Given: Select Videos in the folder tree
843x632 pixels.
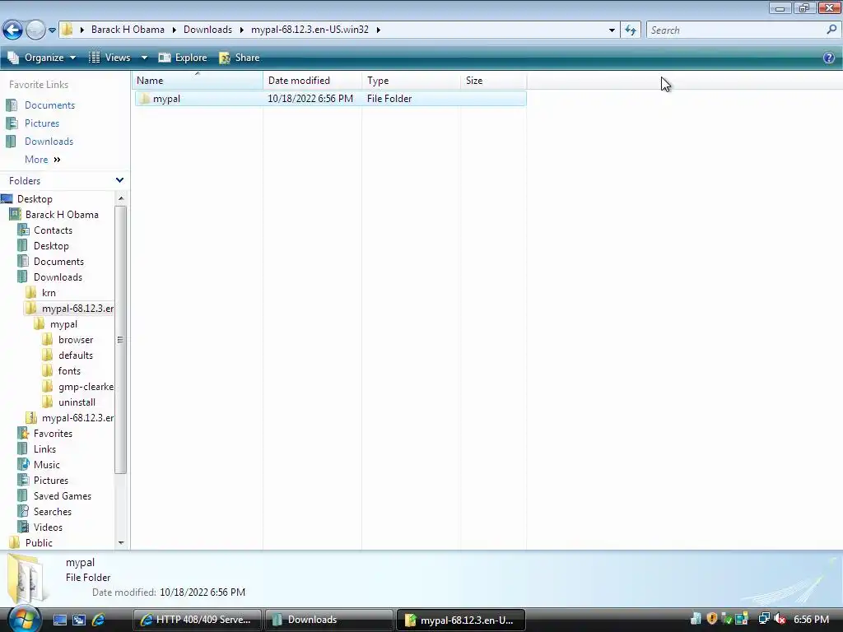Looking at the screenshot, I should pos(47,527).
